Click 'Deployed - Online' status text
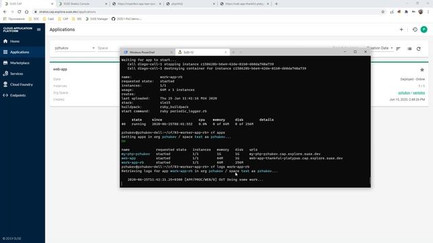This screenshot has height=243, width=433. click(x=413, y=79)
